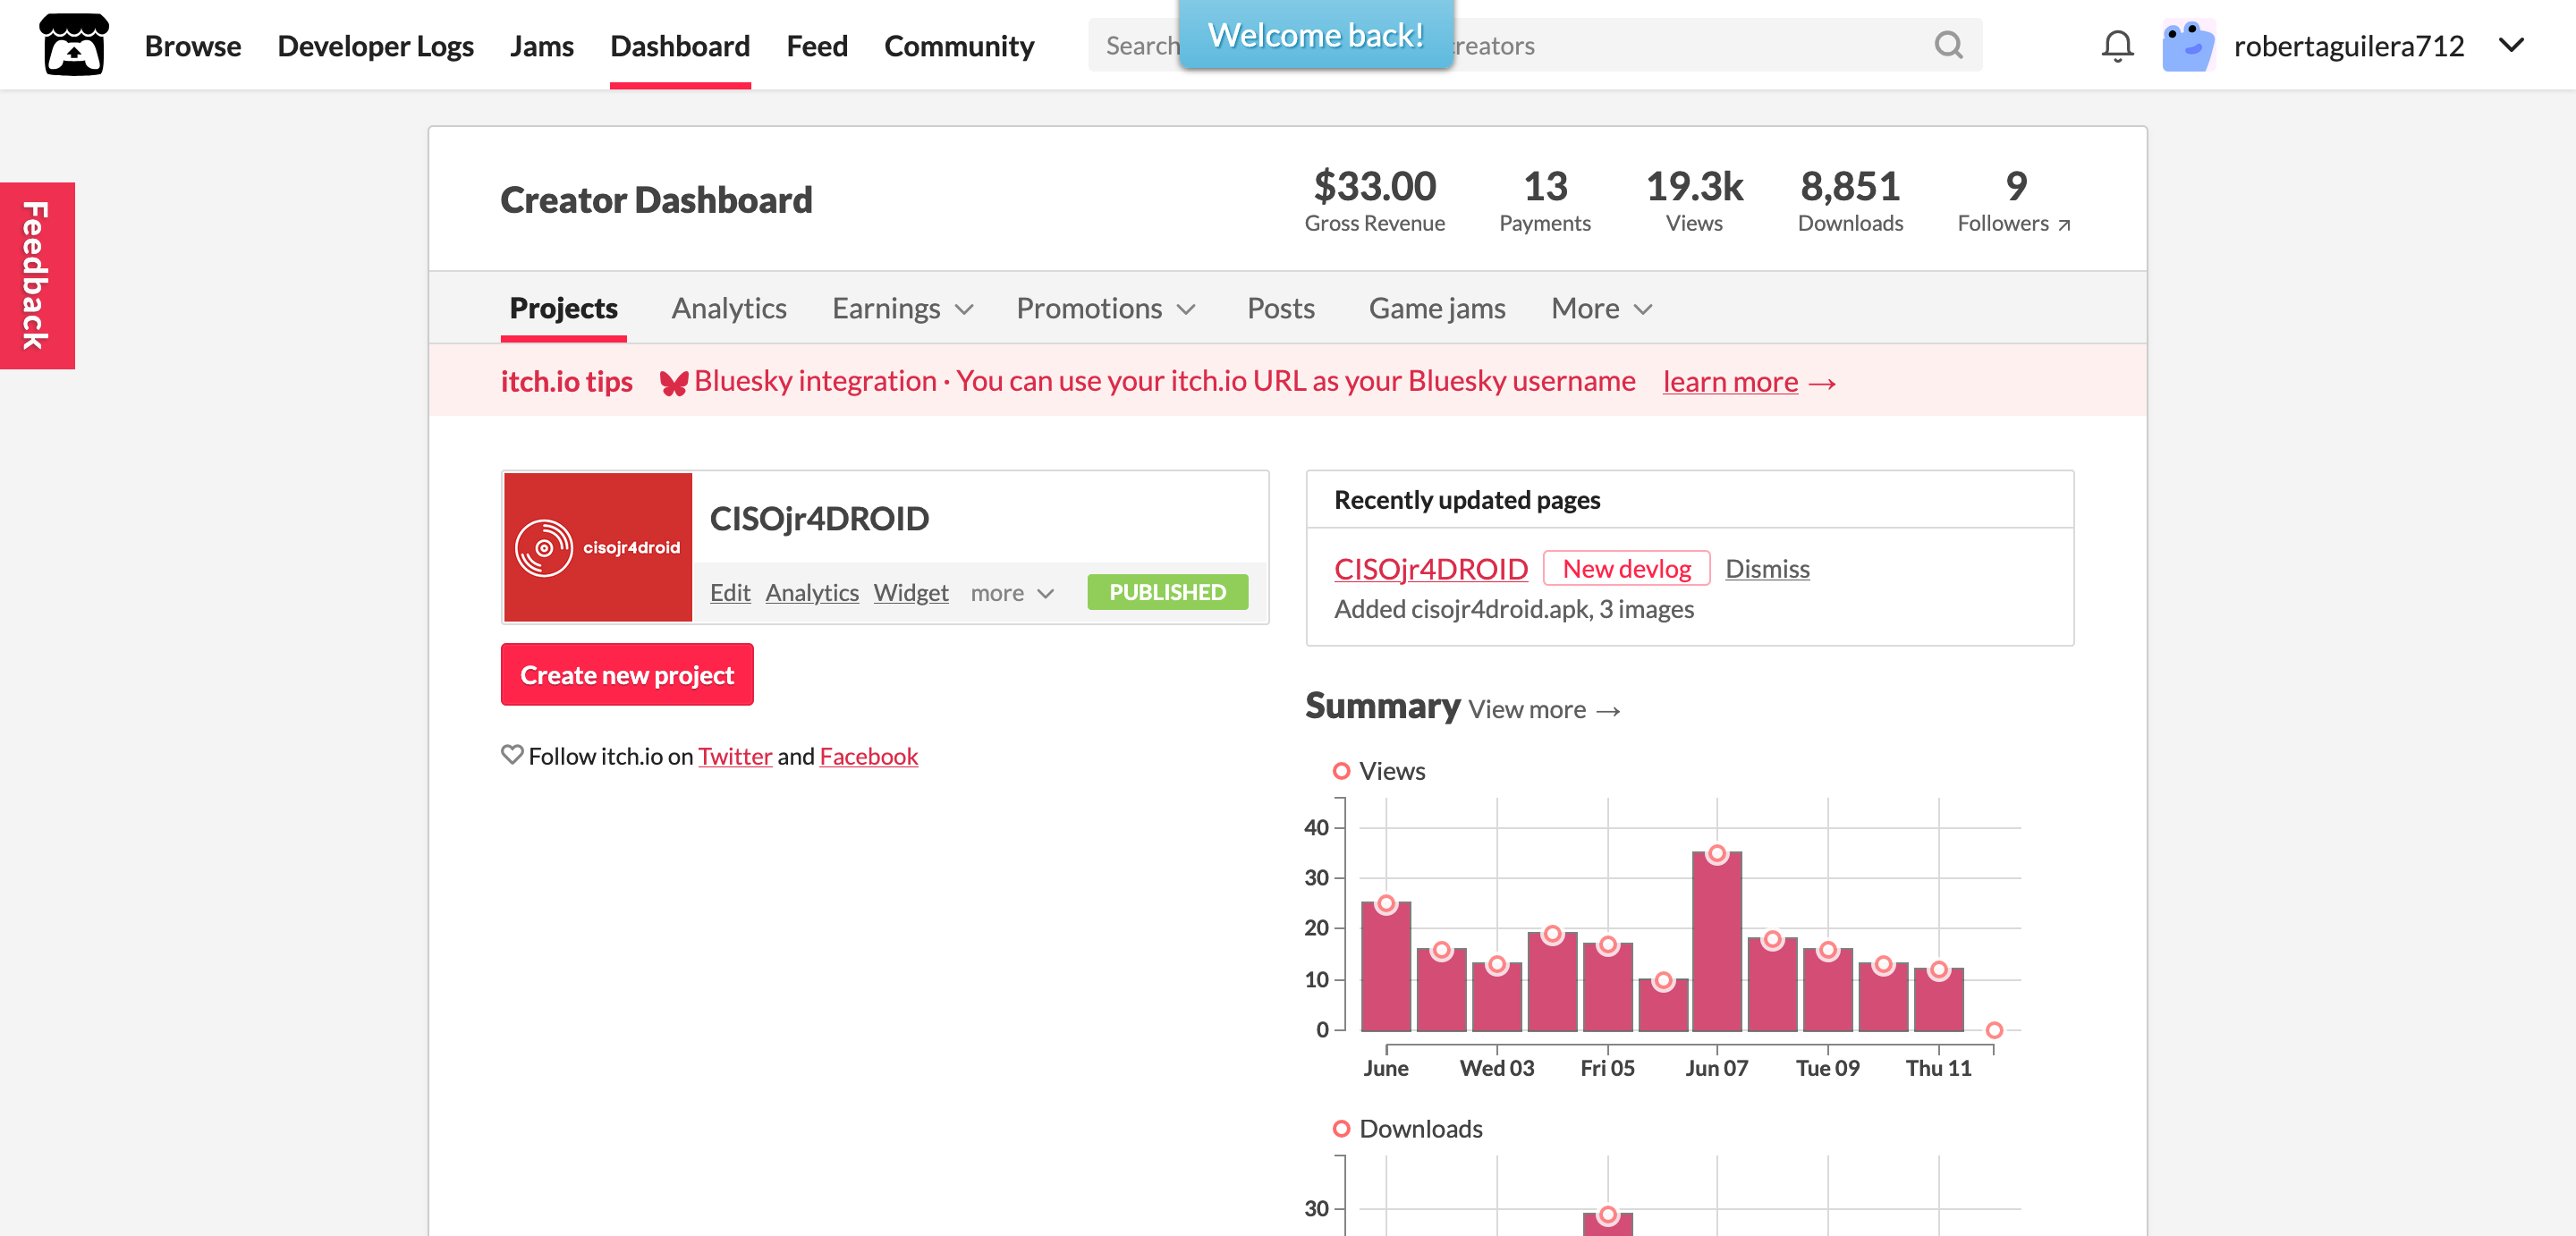Click the Bluesky butterfly icon

(x=674, y=383)
